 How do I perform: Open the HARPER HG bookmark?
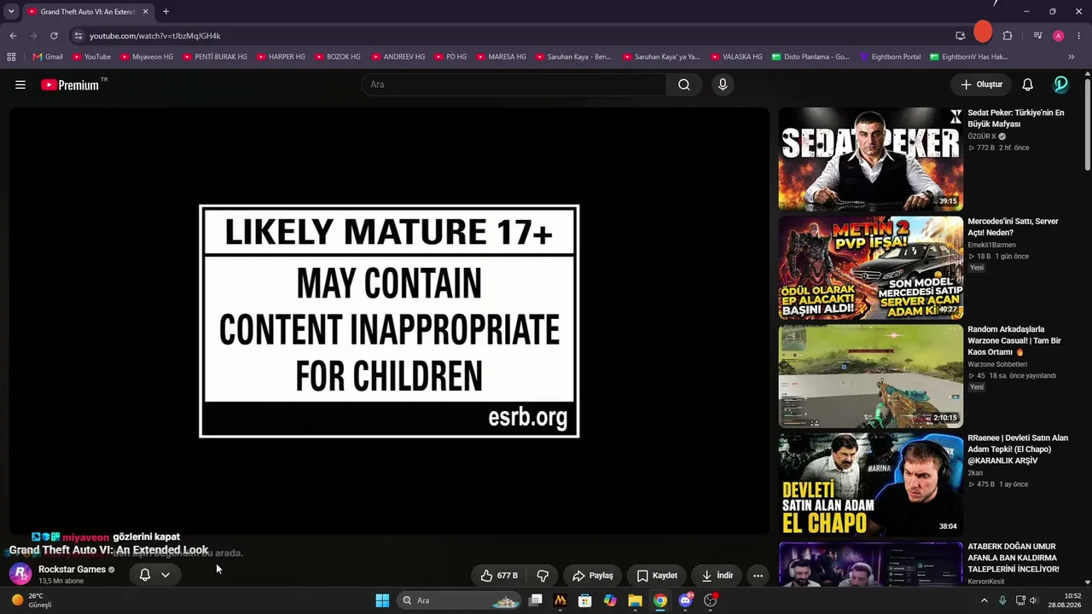pyautogui.click(x=280, y=57)
